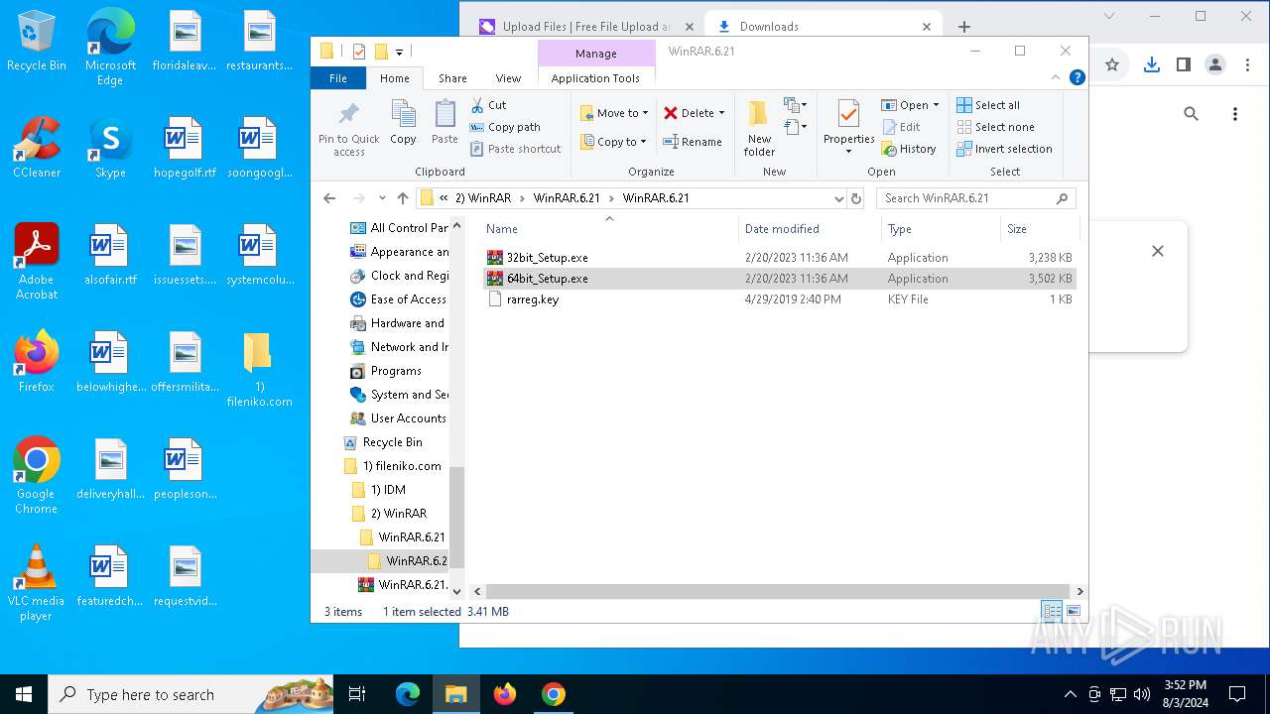
Task: Bookmark this page with star icon
Action: 1112,64
